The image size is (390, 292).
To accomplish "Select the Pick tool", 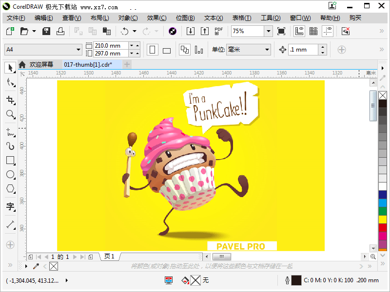I will [10, 68].
